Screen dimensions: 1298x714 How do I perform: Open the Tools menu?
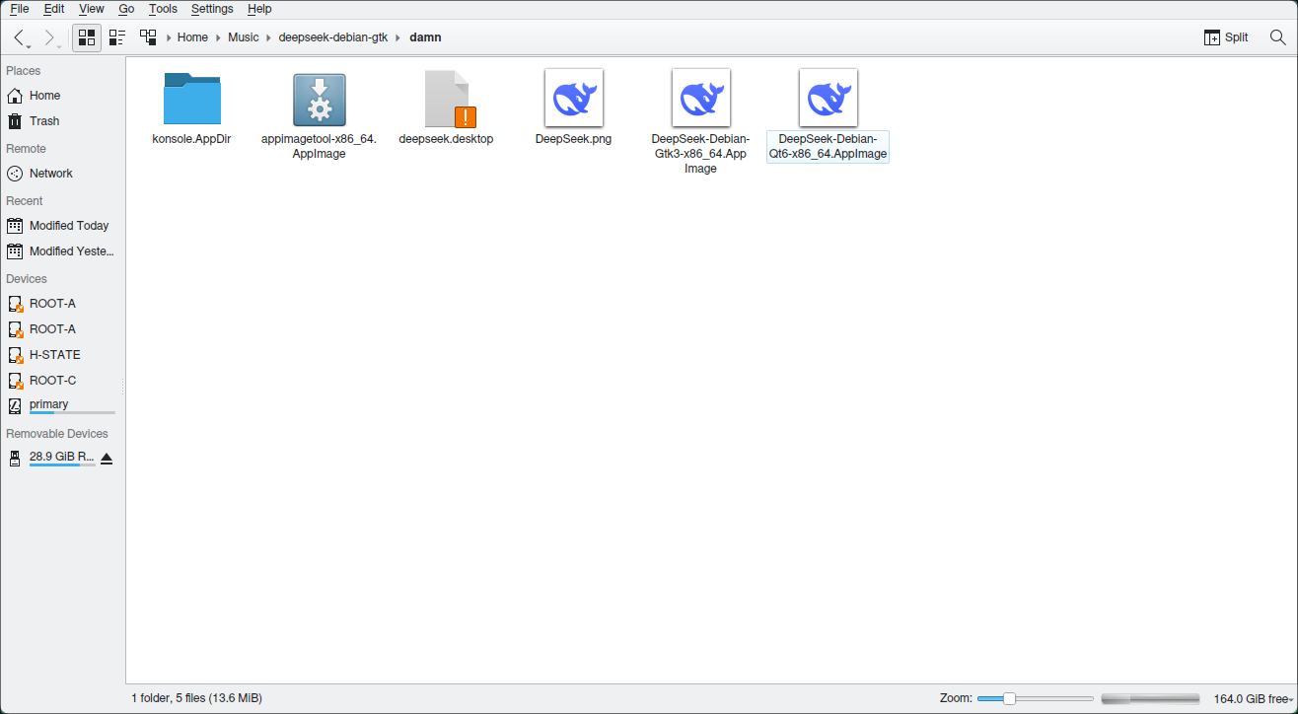pyautogui.click(x=163, y=9)
